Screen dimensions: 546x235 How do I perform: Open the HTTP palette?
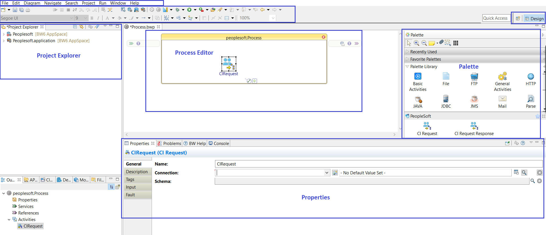pos(531,79)
